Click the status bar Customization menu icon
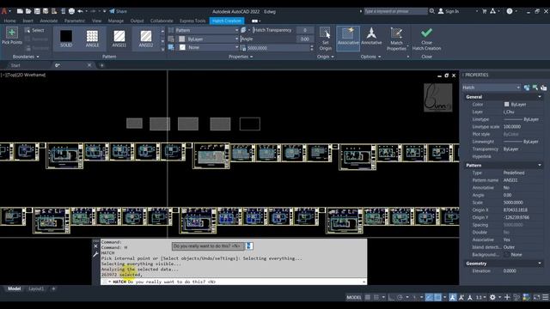Image resolution: width=550 pixels, height=309 pixels. [x=545, y=298]
